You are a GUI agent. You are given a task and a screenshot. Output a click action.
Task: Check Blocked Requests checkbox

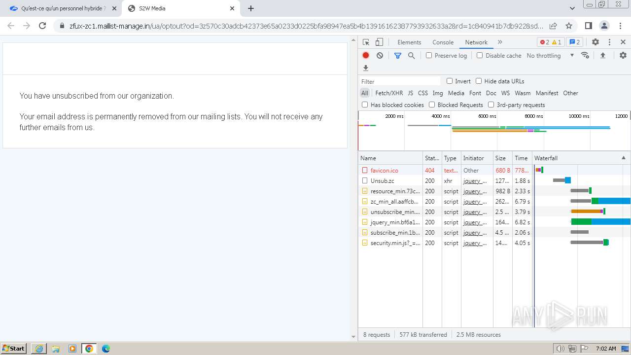click(432, 105)
